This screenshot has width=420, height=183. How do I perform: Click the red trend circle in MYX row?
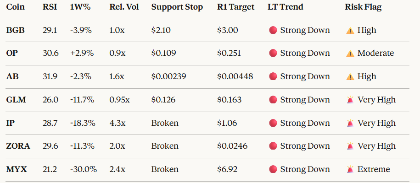click(x=273, y=169)
